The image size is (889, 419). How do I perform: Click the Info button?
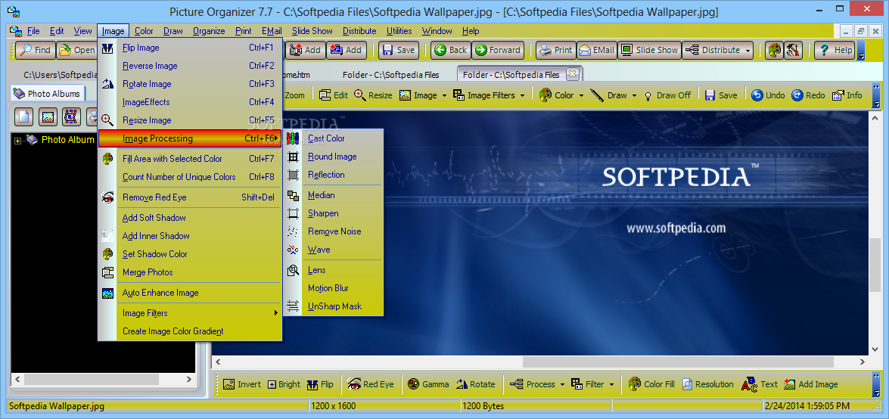(x=847, y=95)
